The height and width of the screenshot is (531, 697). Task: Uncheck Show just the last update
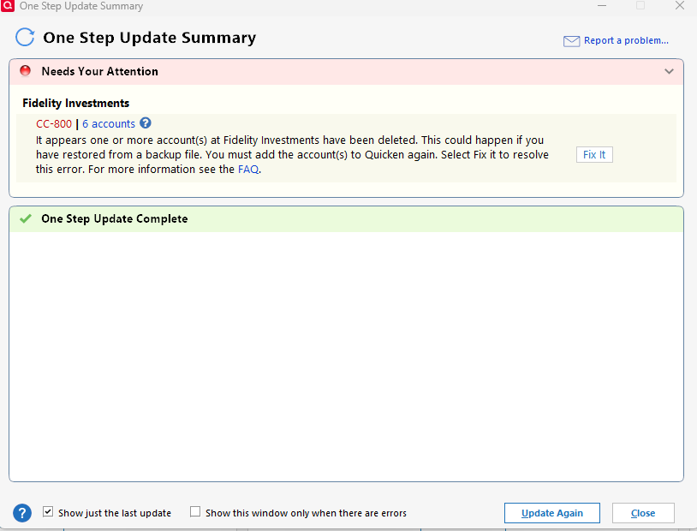click(48, 512)
